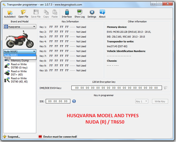
Task: Click the IDE key value field
Action: tap(58, 101)
